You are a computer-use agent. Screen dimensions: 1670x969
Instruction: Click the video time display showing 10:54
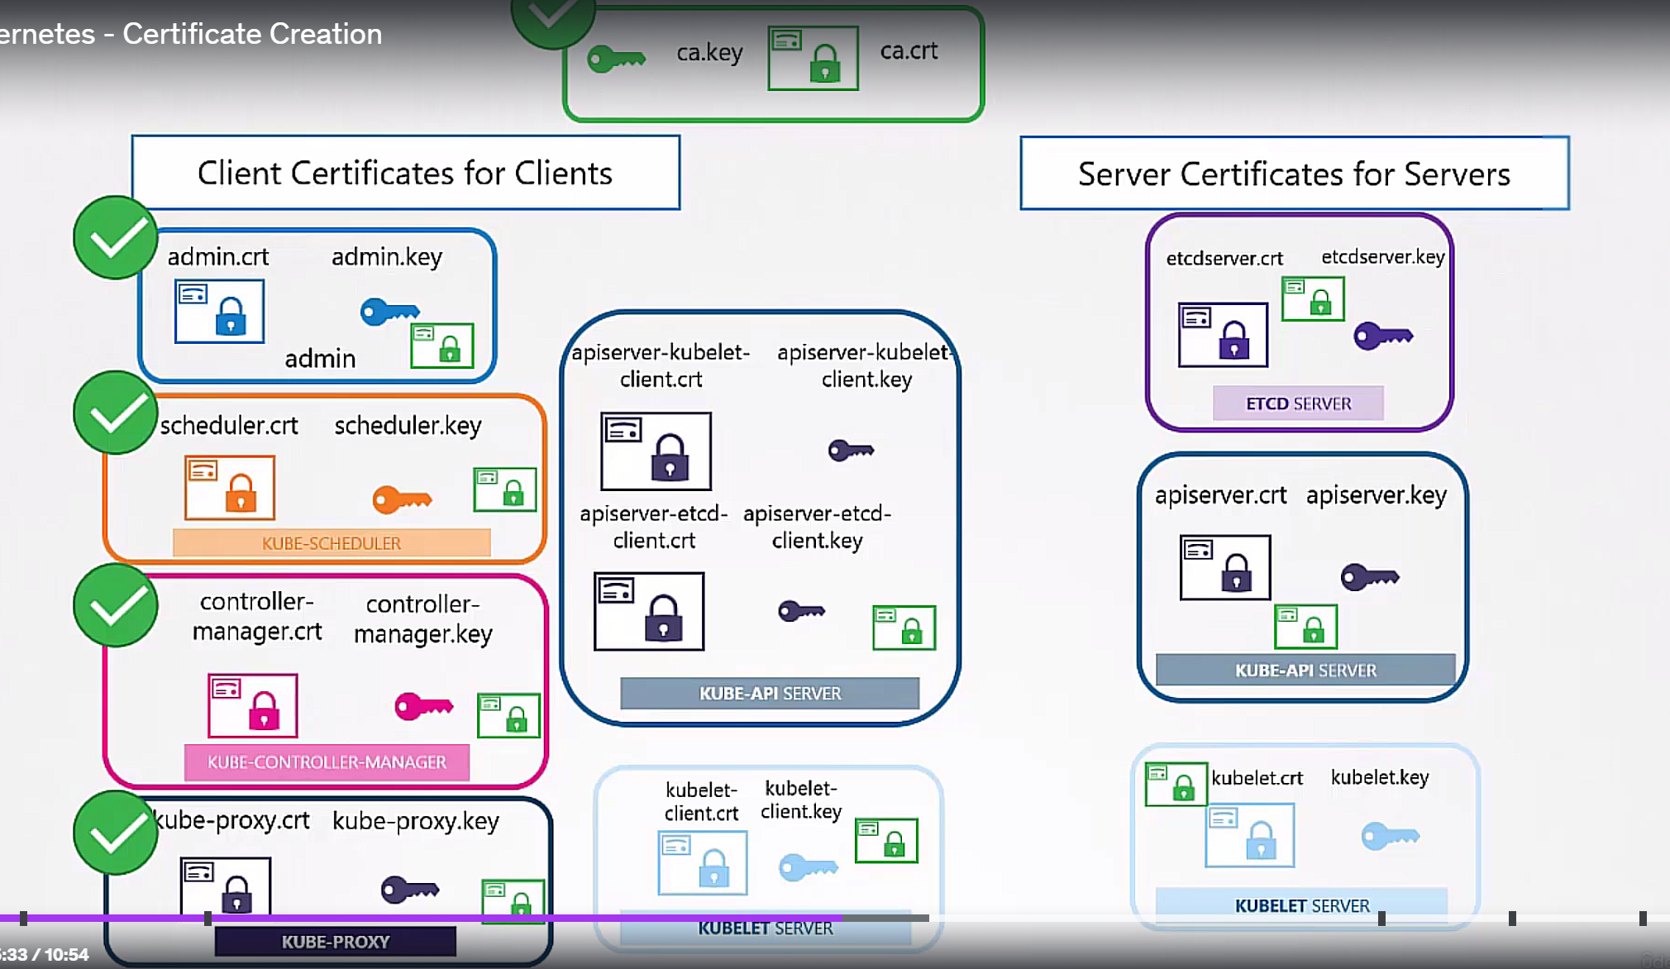(x=45, y=954)
